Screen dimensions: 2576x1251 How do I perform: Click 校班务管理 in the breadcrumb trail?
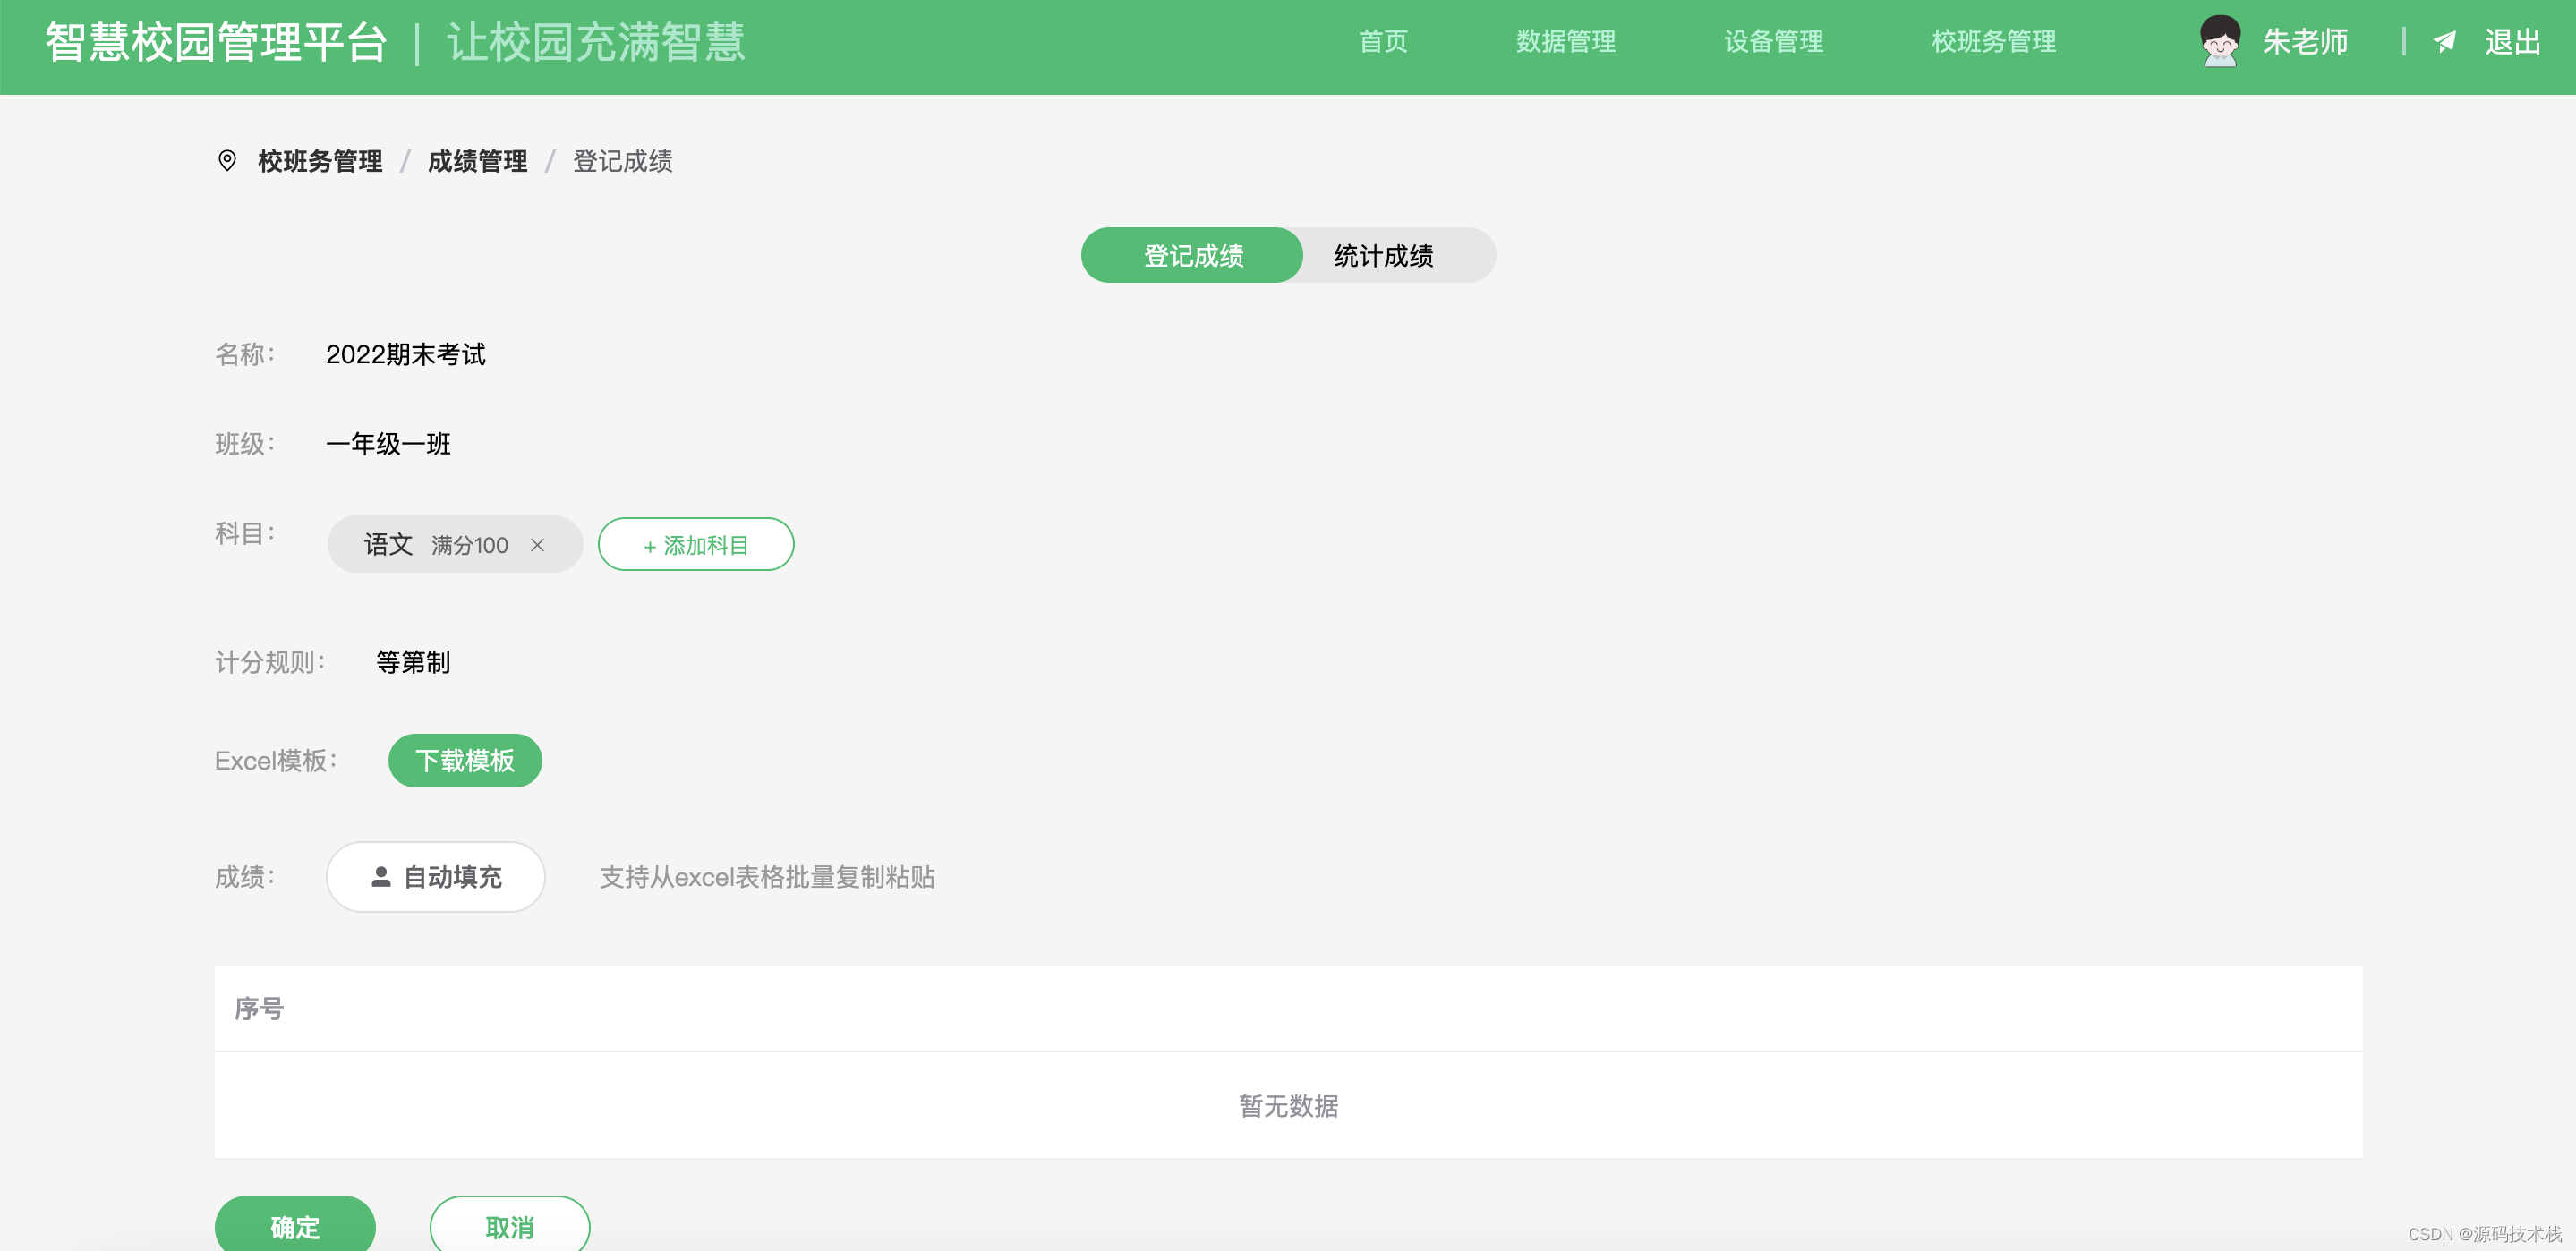[321, 161]
